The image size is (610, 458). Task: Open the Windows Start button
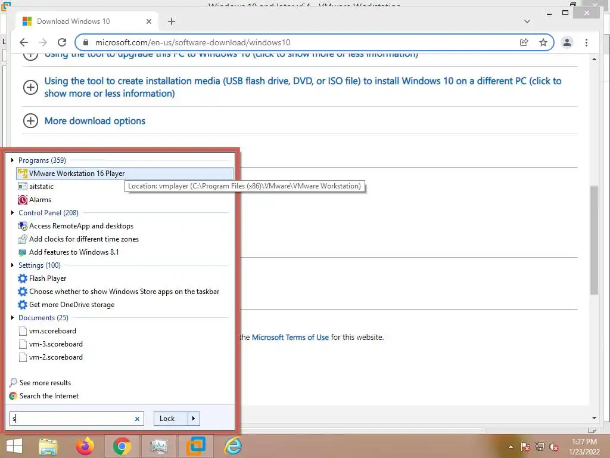[x=14, y=446]
